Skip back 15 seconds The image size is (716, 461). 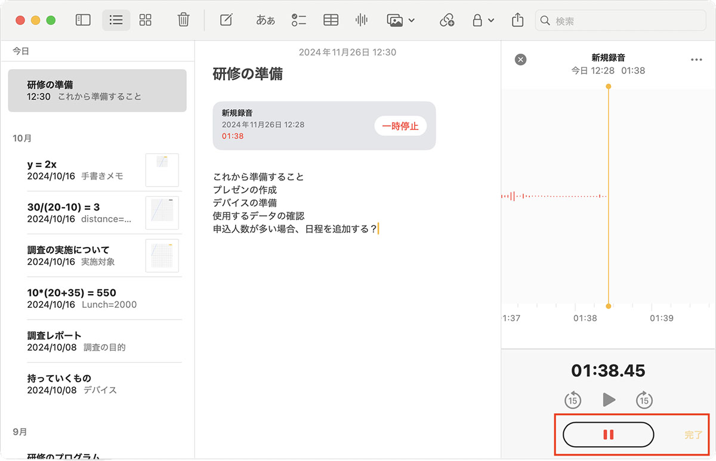pyautogui.click(x=573, y=400)
